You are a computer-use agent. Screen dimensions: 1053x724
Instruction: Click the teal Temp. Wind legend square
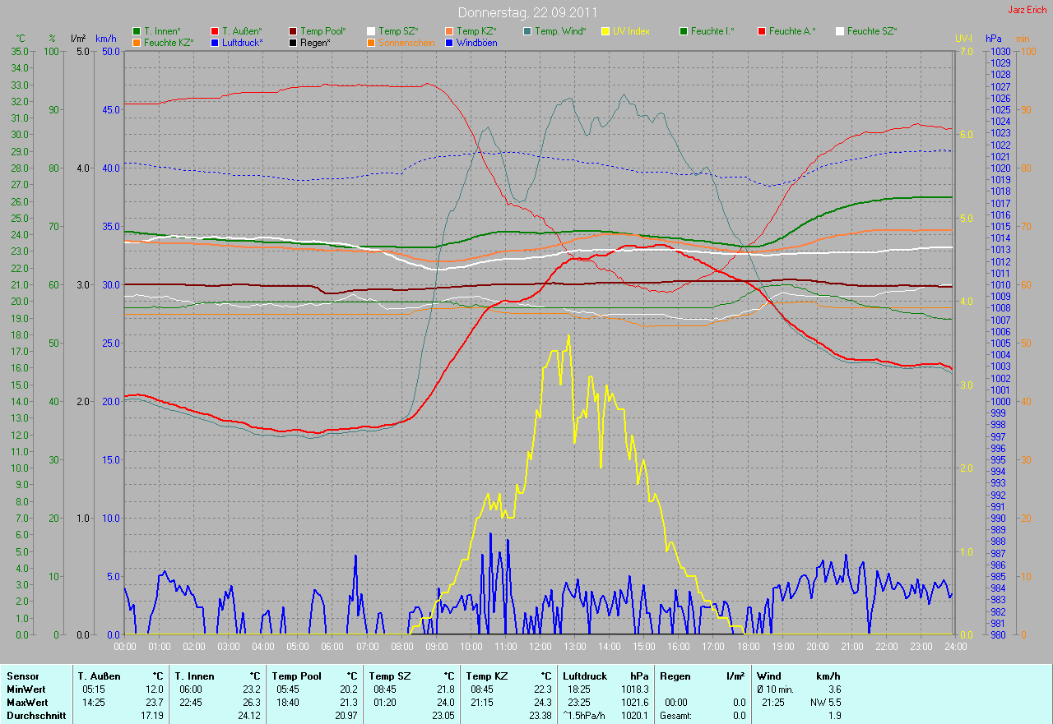(528, 31)
